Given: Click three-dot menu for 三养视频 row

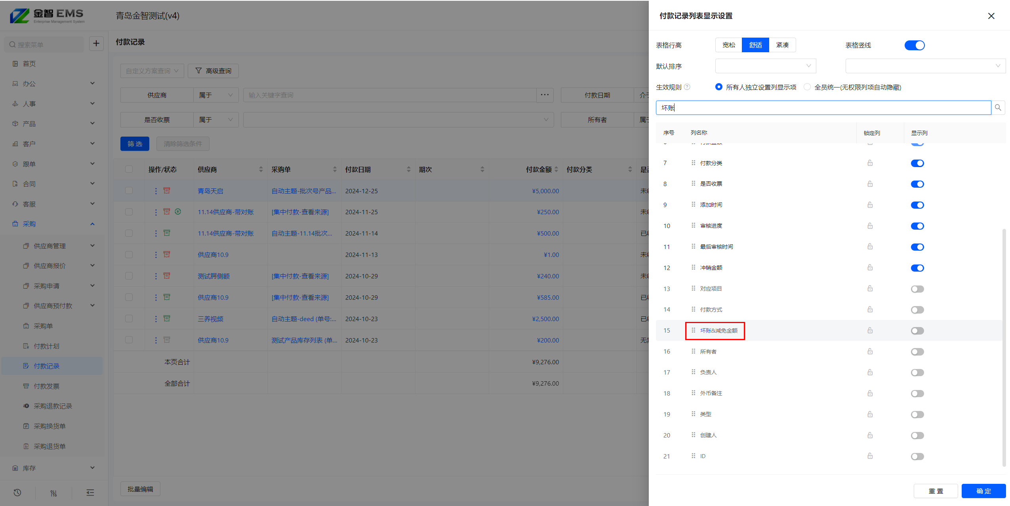Looking at the screenshot, I should 156,319.
